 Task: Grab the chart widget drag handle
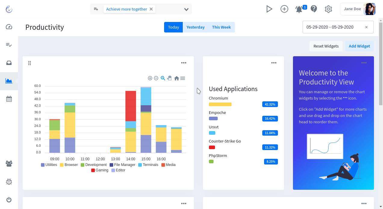(x=30, y=63)
